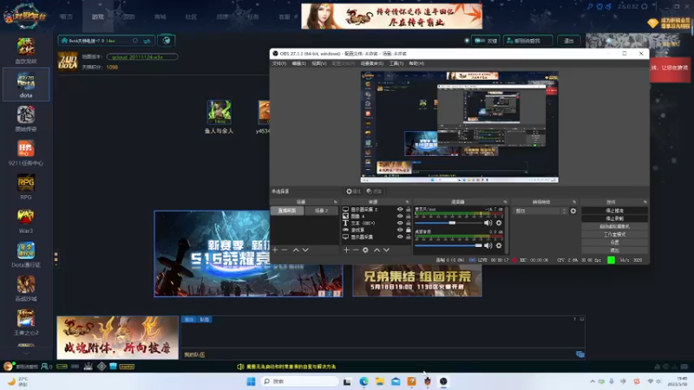694x390 pixels.
Task: Select the War3 sidebar icon
Action: [x=26, y=220]
